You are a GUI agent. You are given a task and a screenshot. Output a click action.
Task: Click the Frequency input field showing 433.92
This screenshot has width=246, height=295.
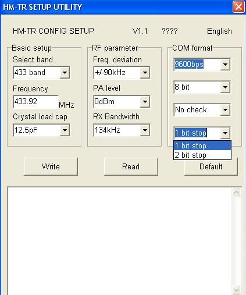click(35, 101)
